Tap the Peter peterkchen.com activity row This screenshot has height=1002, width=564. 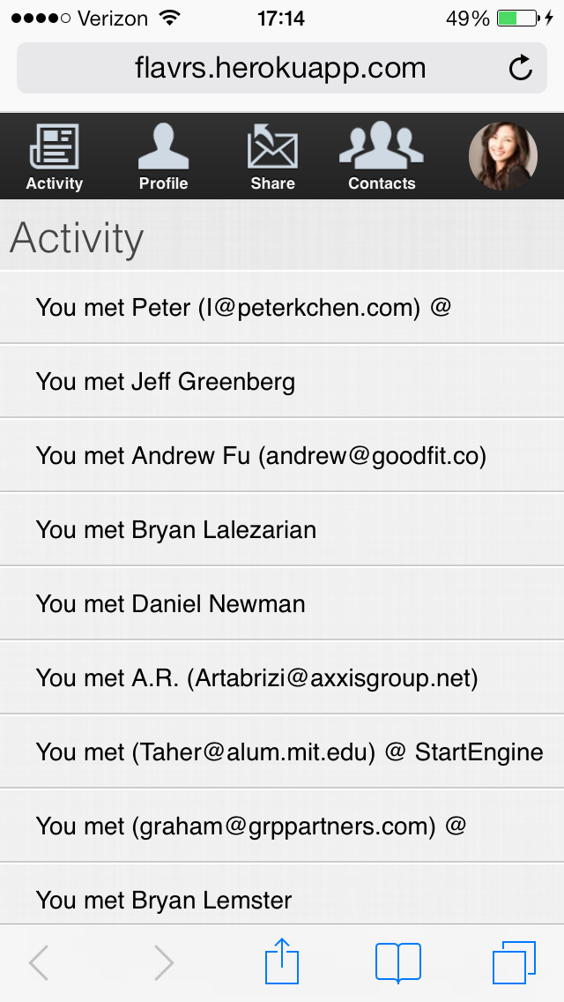(282, 308)
